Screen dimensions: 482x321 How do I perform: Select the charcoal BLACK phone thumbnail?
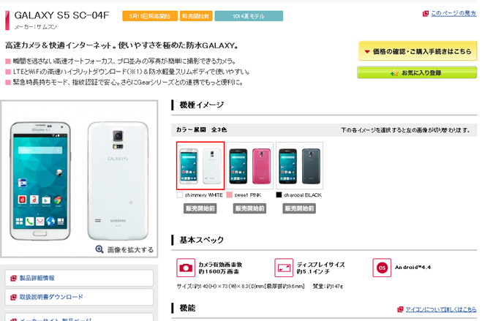[299, 165]
